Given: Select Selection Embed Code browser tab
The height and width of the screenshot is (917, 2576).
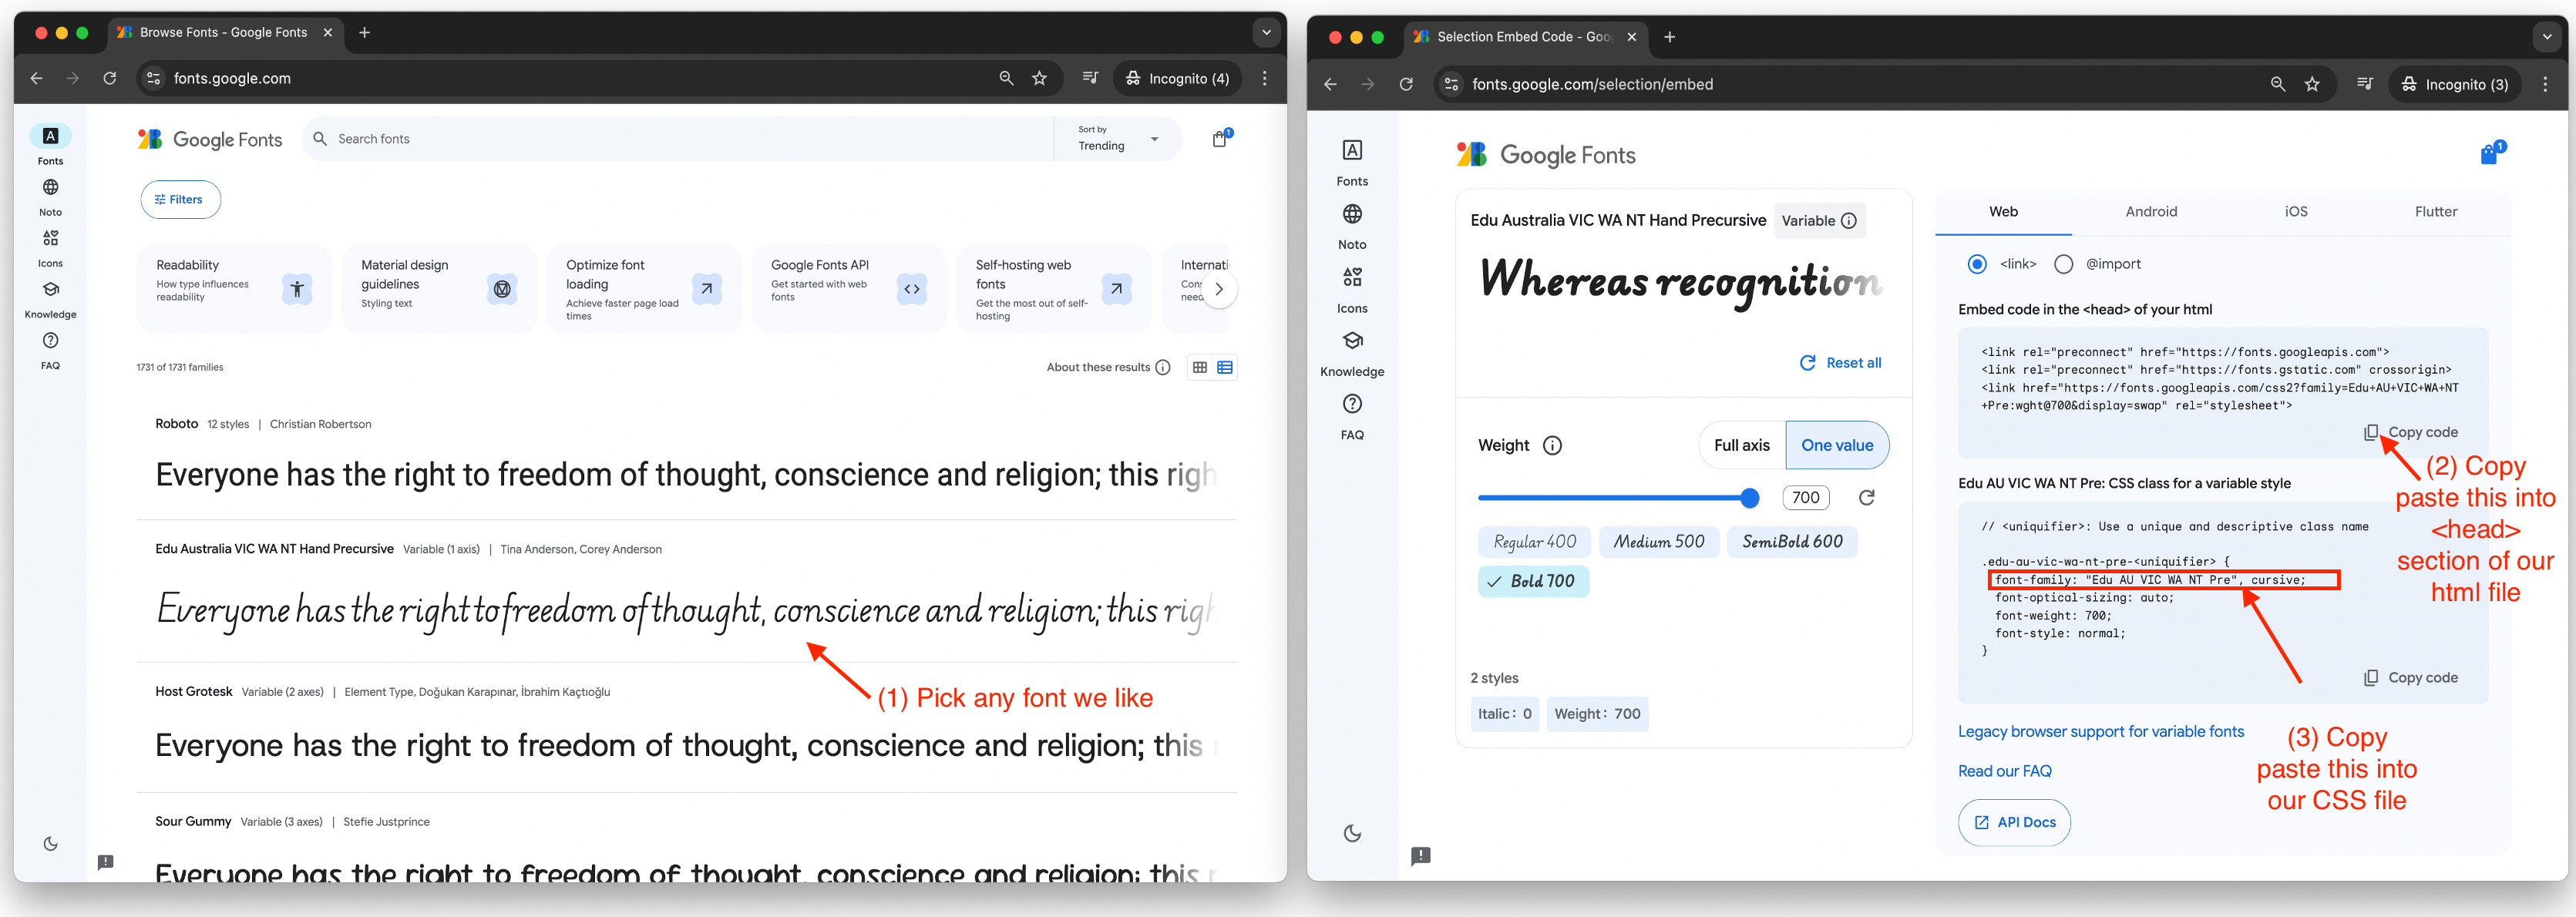Looking at the screenshot, I should click(1524, 37).
